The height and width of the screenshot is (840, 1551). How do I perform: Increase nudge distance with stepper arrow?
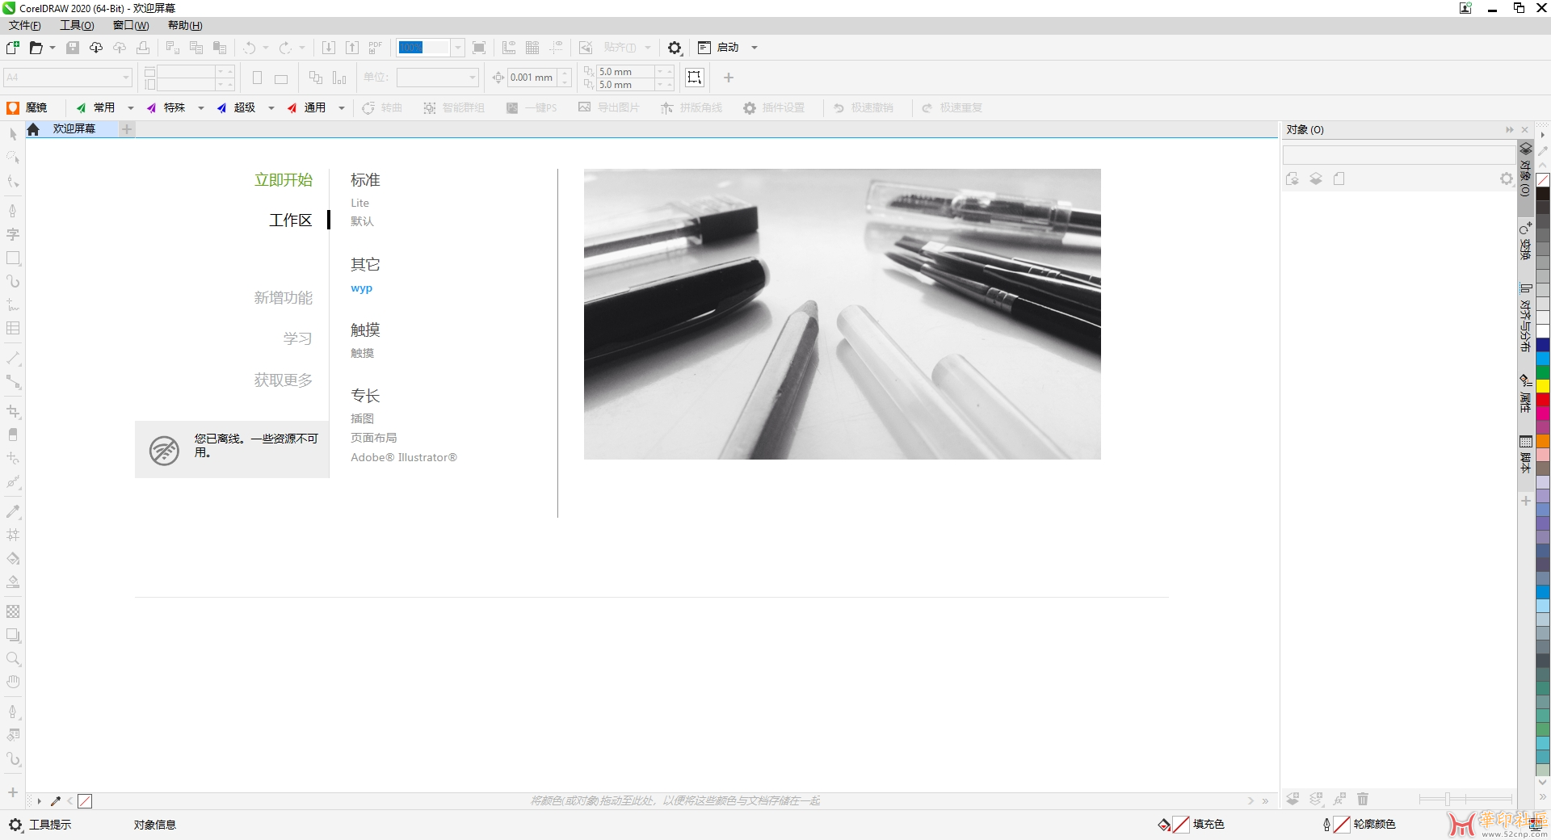point(565,73)
